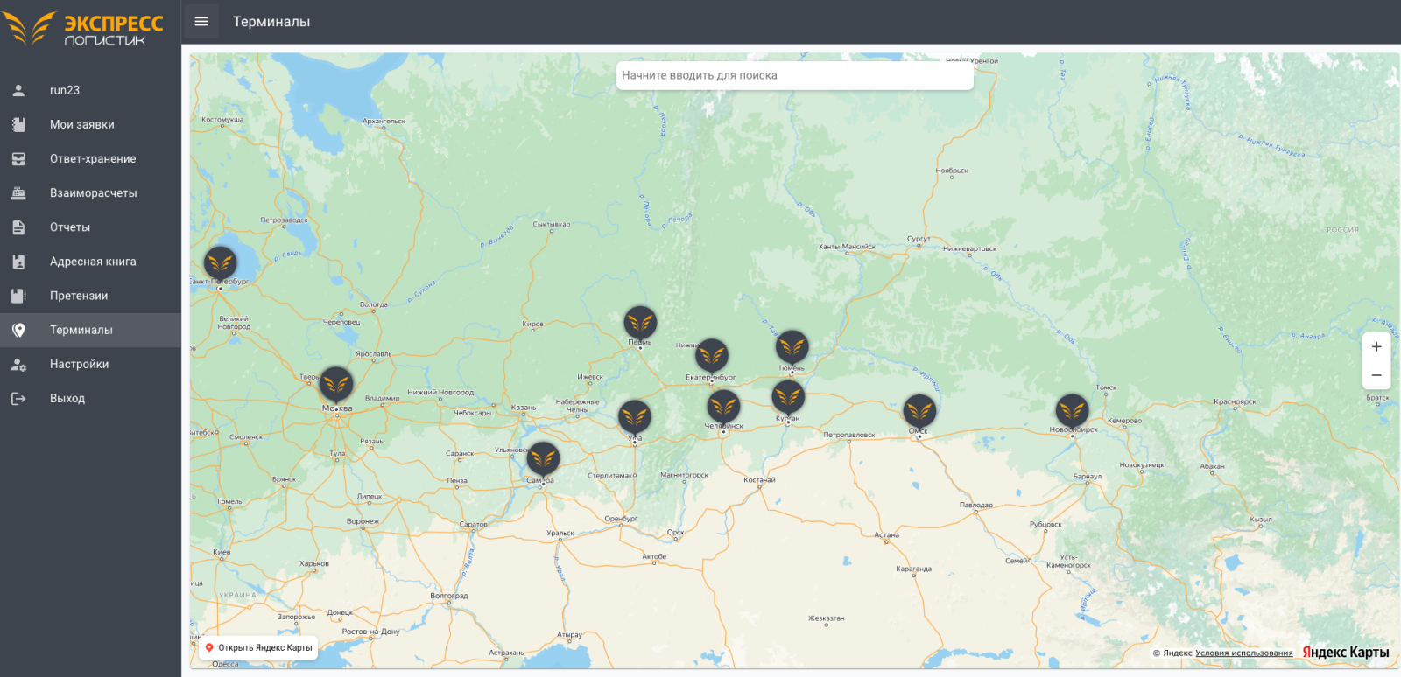Select the Novosibirsk terminal marker

pos(1072,411)
